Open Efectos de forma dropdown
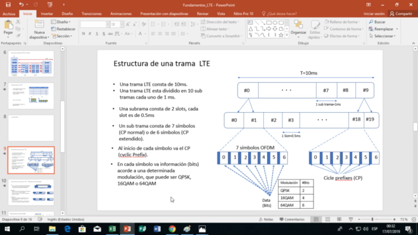418x235 pixels. pyautogui.click(x=342, y=36)
